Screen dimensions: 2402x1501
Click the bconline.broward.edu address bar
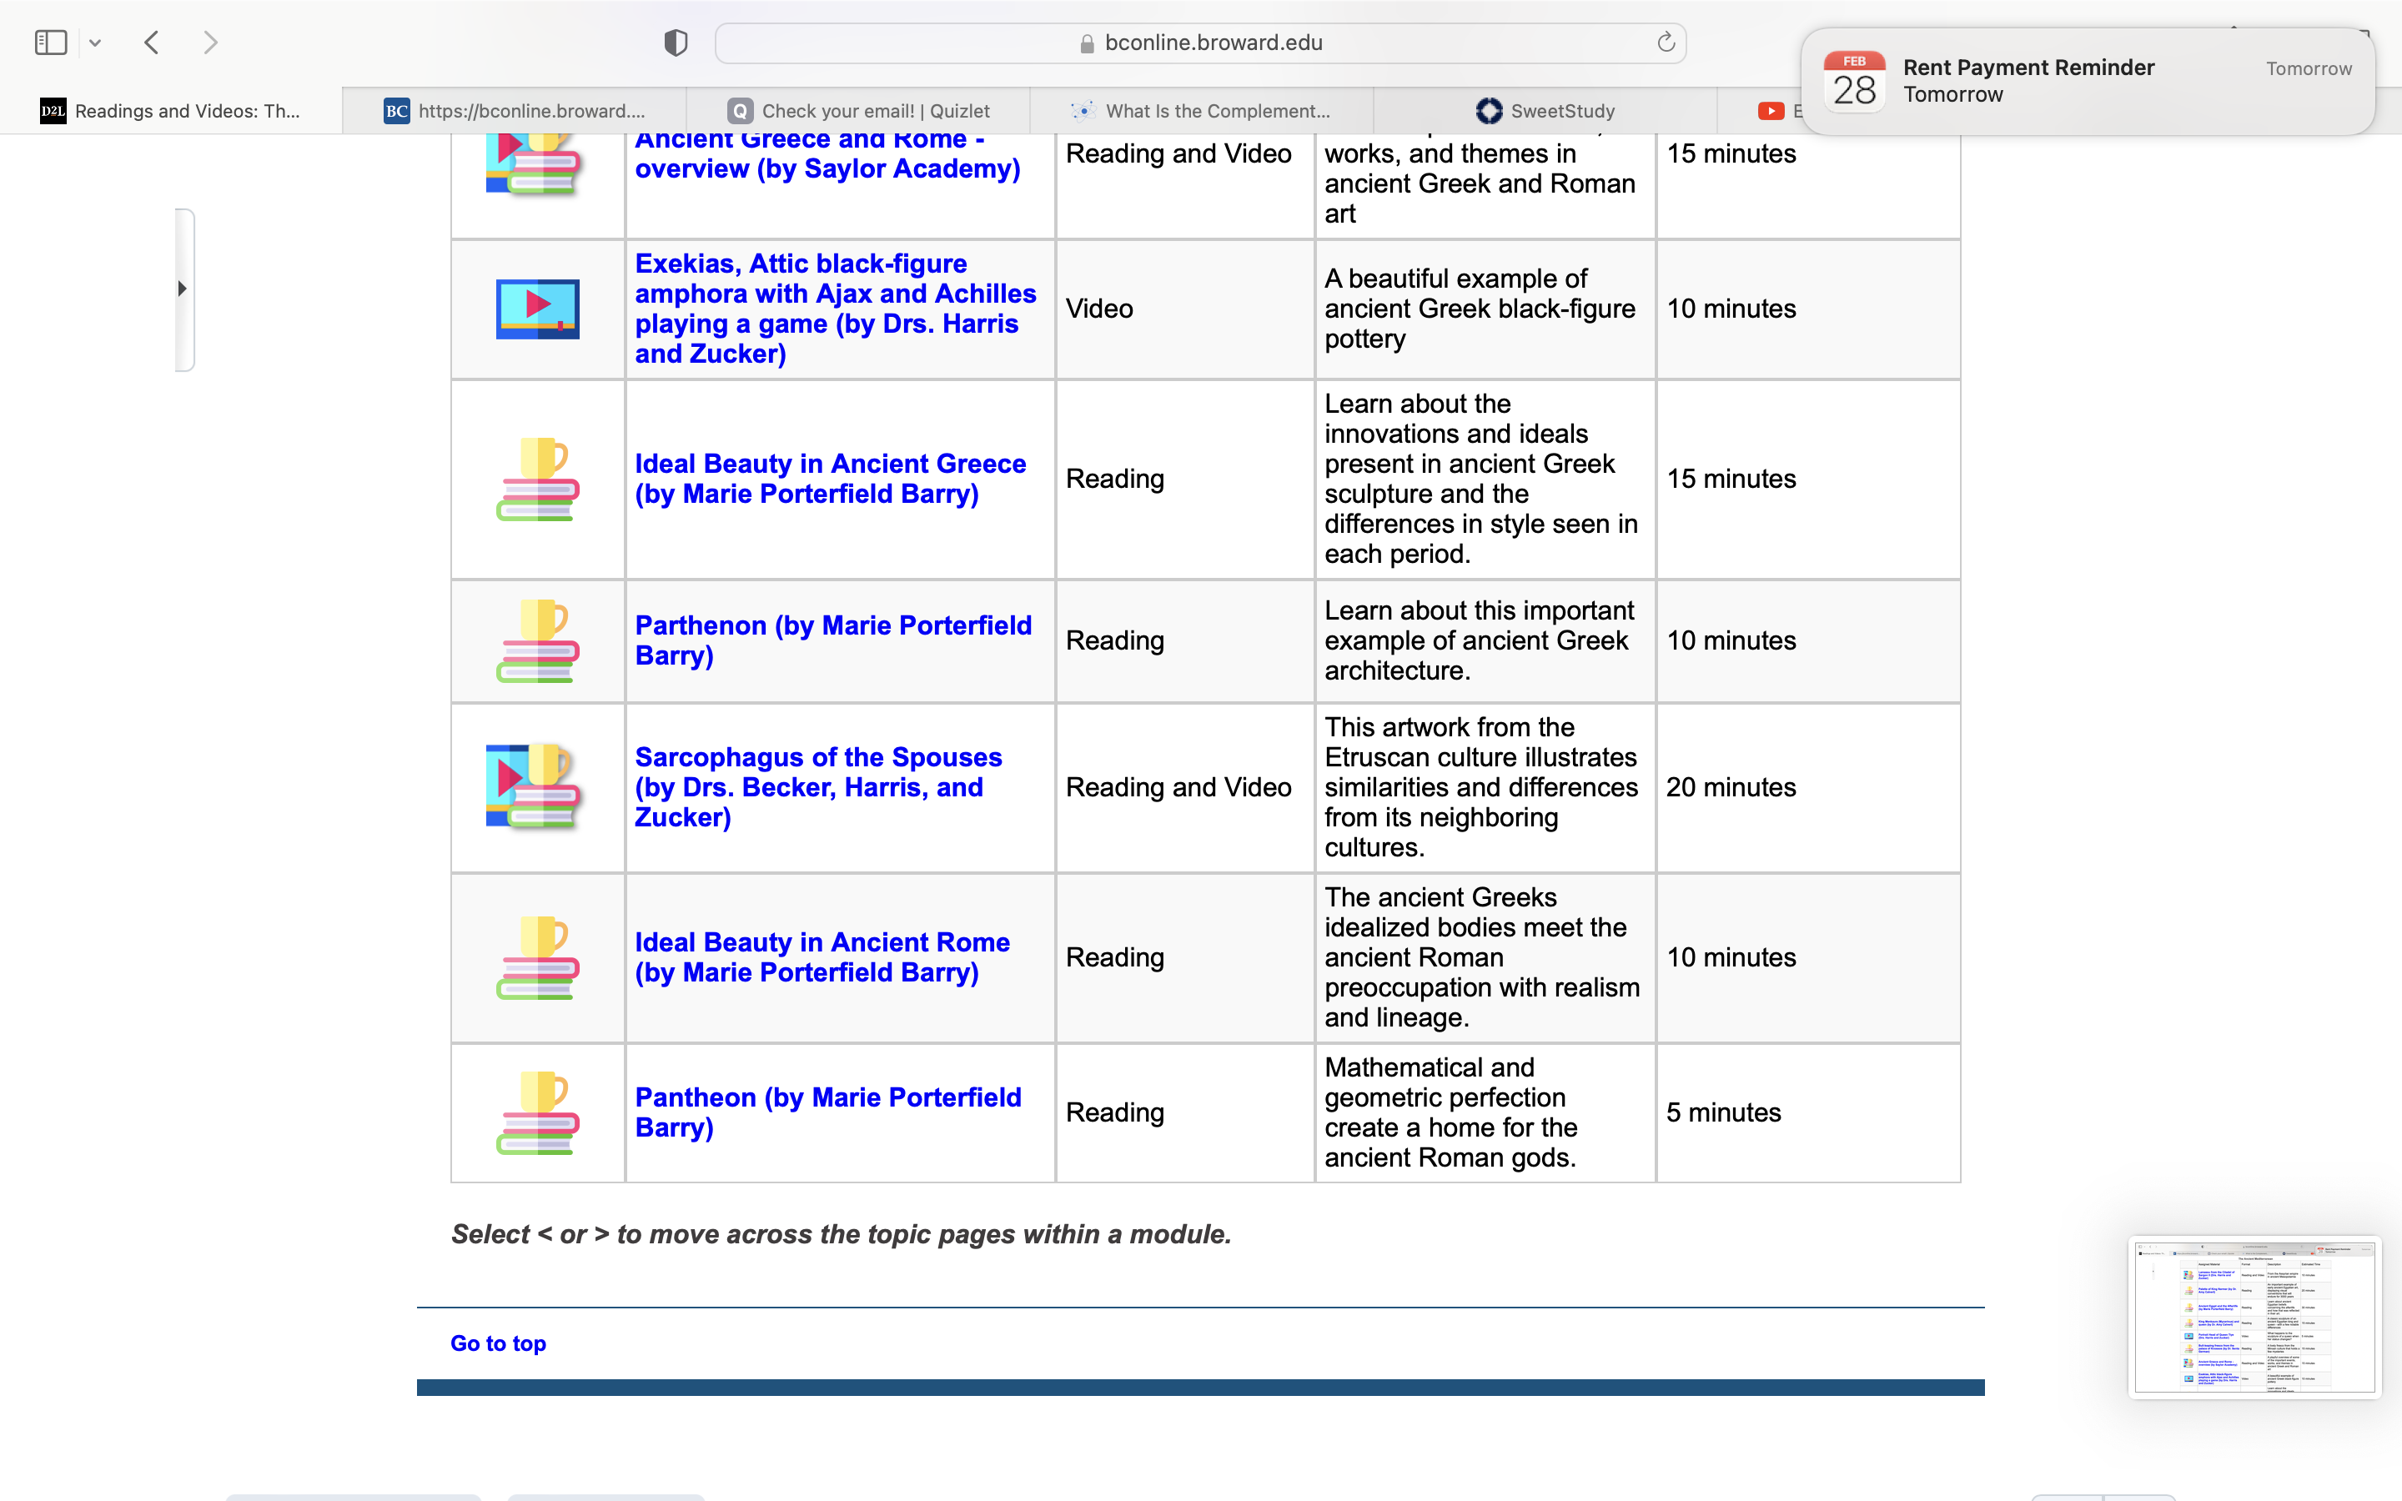point(1200,43)
